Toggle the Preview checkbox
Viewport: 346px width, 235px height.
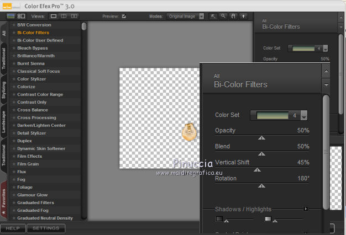click(124, 16)
